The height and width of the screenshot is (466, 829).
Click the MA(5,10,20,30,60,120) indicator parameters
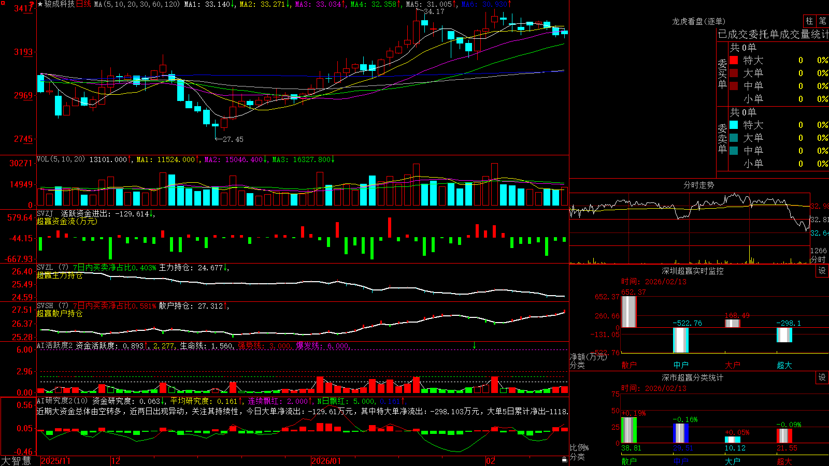137,4
